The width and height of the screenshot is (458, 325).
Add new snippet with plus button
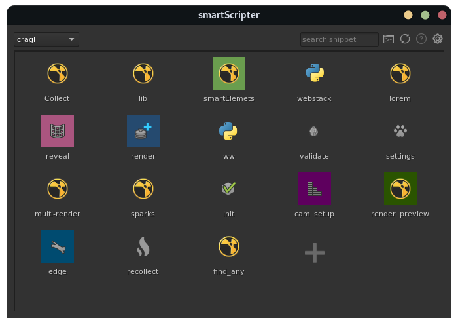coord(314,253)
